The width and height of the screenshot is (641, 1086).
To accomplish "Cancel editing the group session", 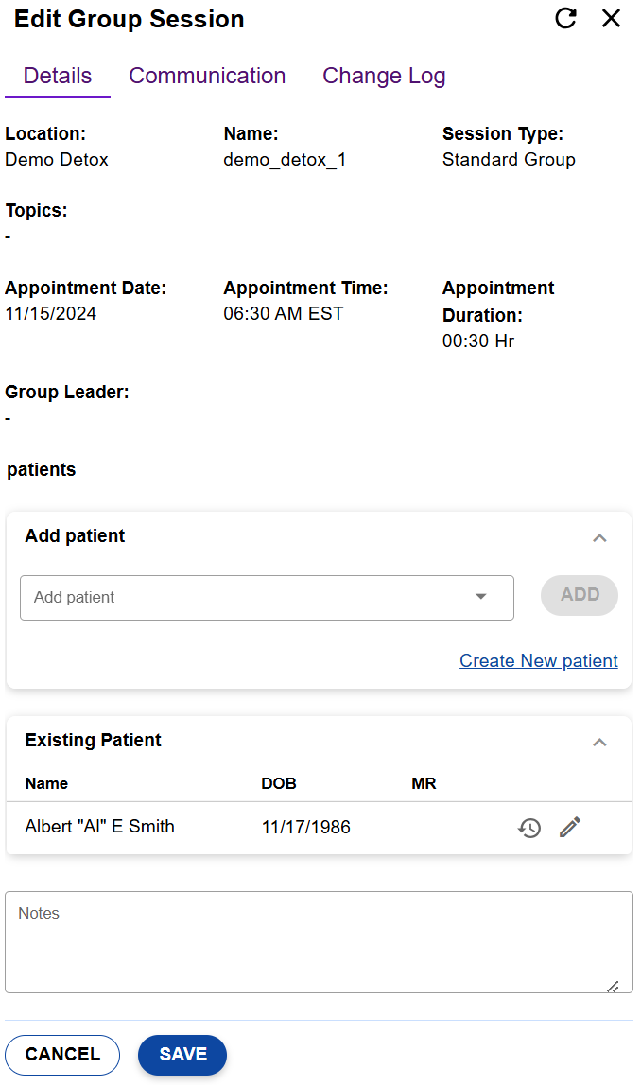I will pyautogui.click(x=62, y=1055).
